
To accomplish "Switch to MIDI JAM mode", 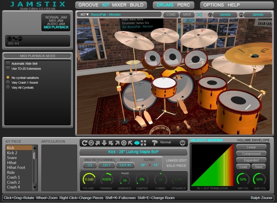I will pyautogui.click(x=56, y=20).
